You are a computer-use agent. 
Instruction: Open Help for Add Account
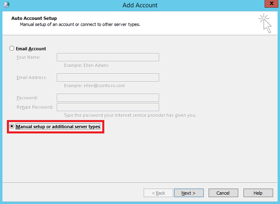pos(258,193)
